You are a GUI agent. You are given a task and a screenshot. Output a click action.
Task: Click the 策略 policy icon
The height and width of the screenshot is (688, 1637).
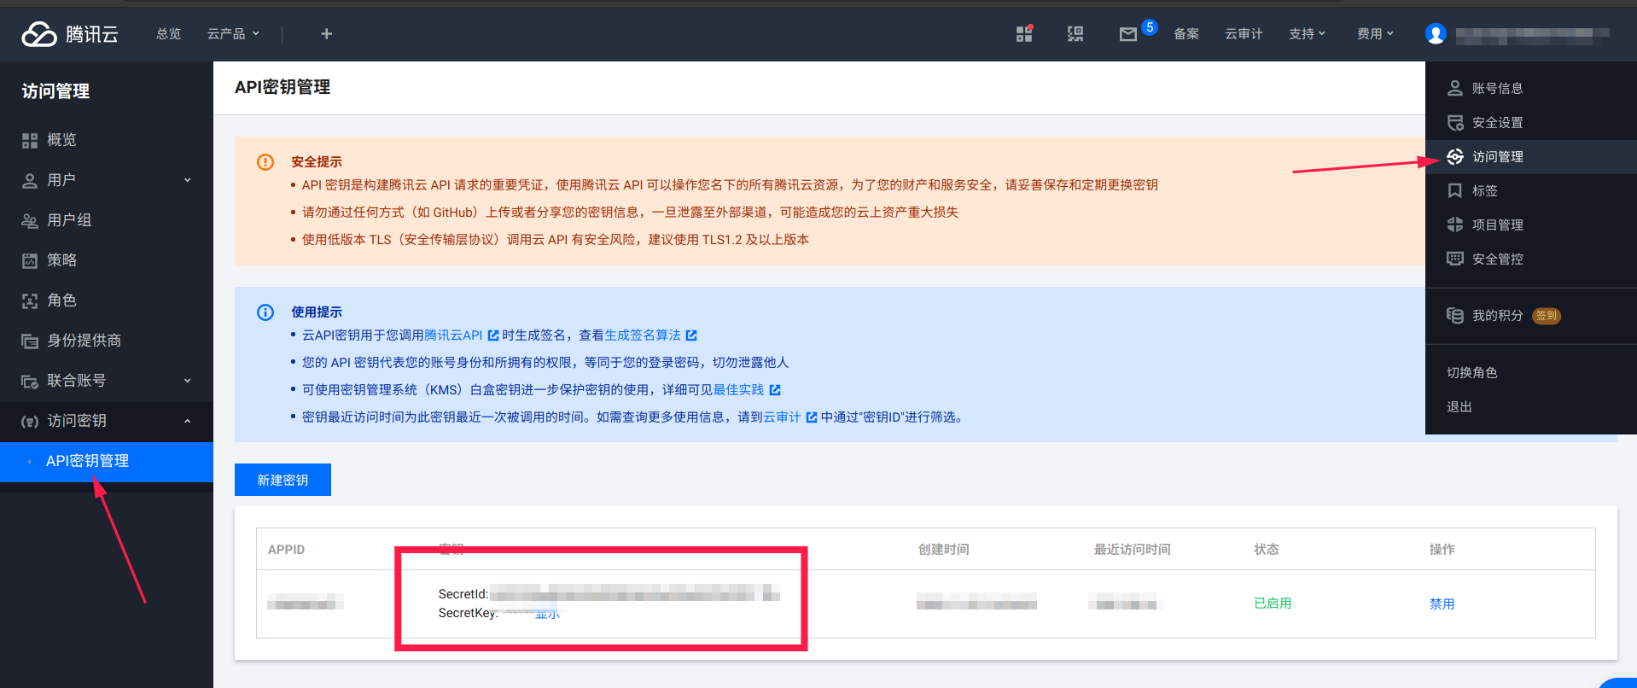[30, 260]
